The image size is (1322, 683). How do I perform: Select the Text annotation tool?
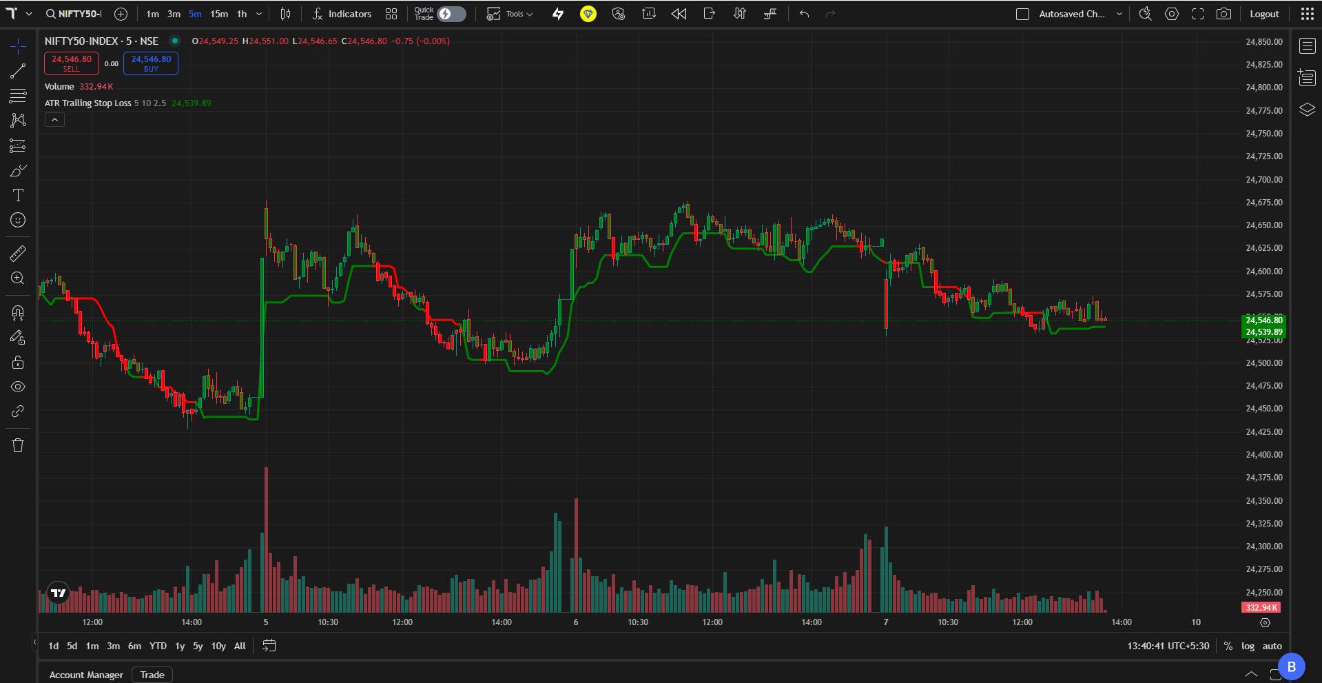coord(18,195)
